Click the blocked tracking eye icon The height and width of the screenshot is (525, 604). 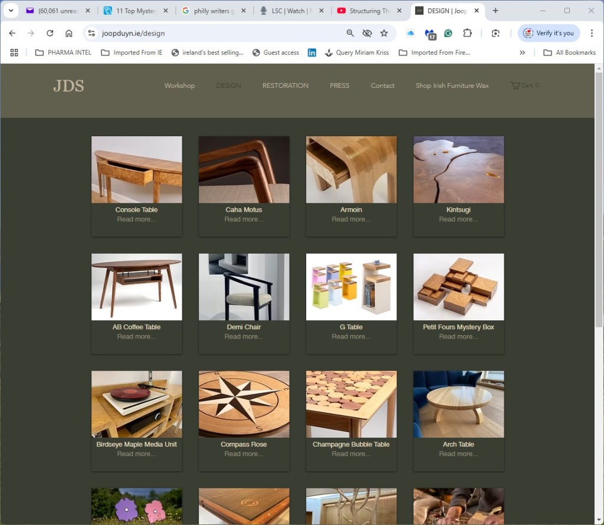point(367,34)
